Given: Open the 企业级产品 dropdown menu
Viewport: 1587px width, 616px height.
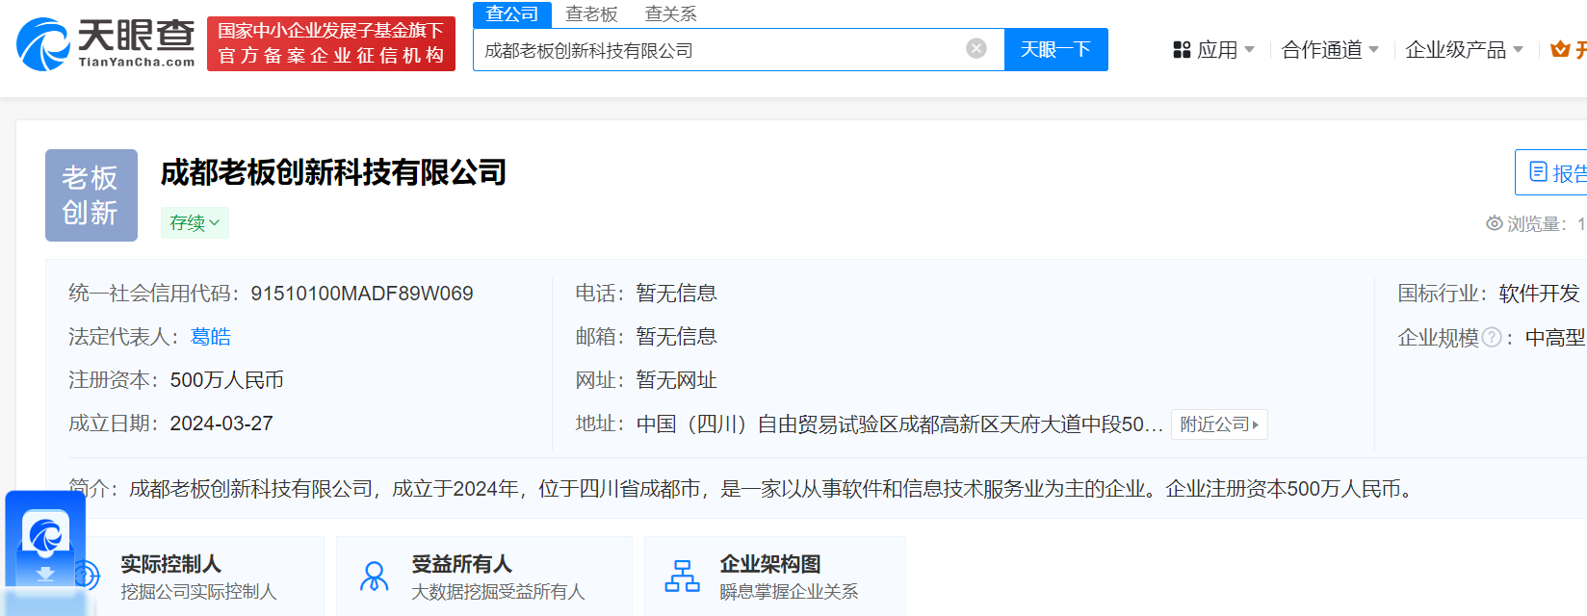Looking at the screenshot, I should pyautogui.click(x=1464, y=50).
